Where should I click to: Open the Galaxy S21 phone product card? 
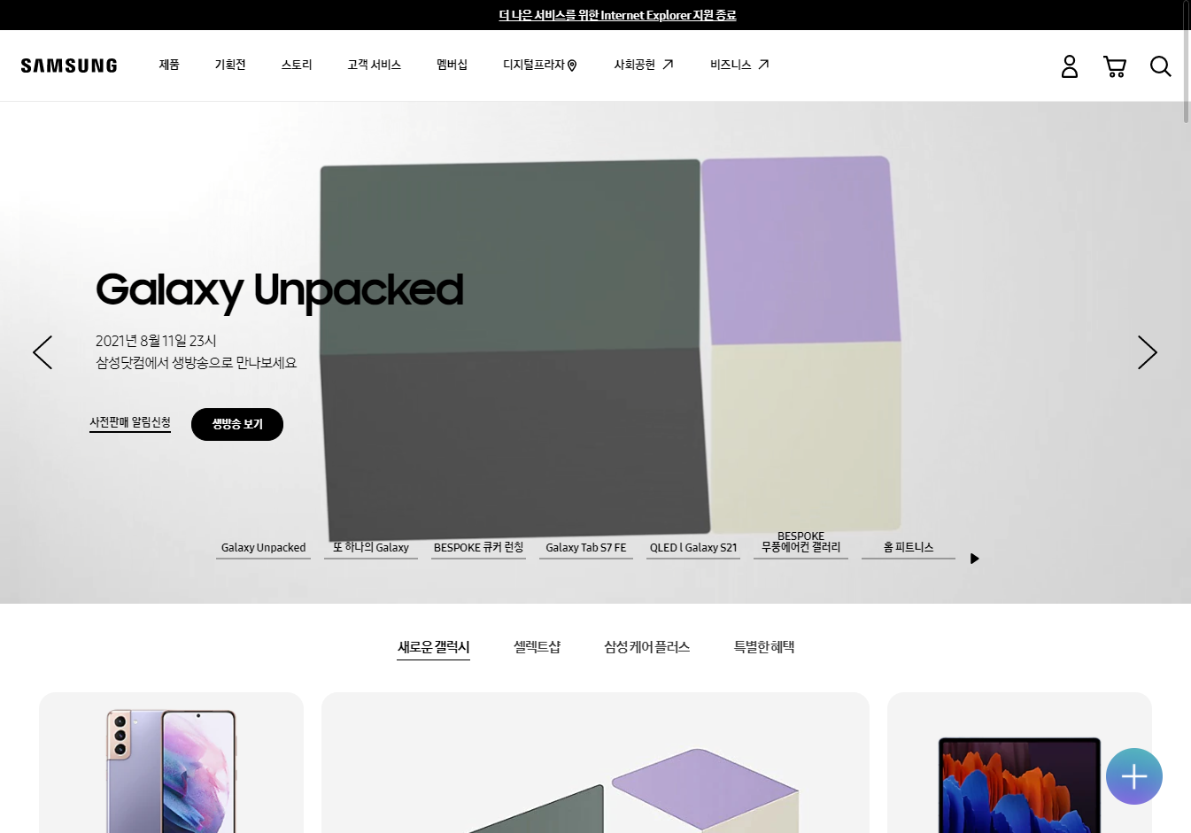(x=171, y=763)
